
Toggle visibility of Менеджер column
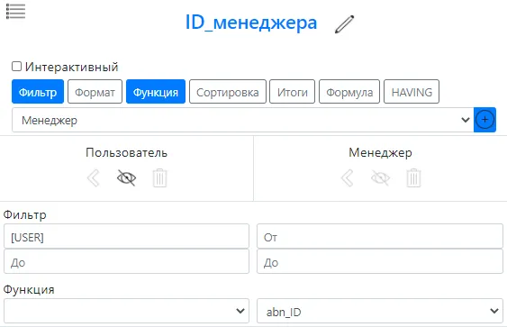[x=380, y=177]
